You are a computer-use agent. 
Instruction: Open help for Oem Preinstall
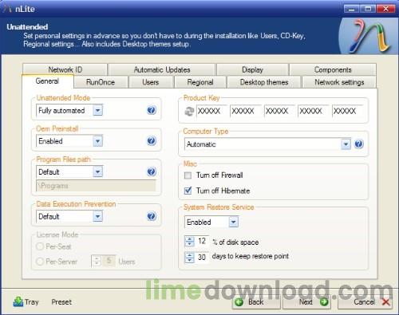(152, 140)
